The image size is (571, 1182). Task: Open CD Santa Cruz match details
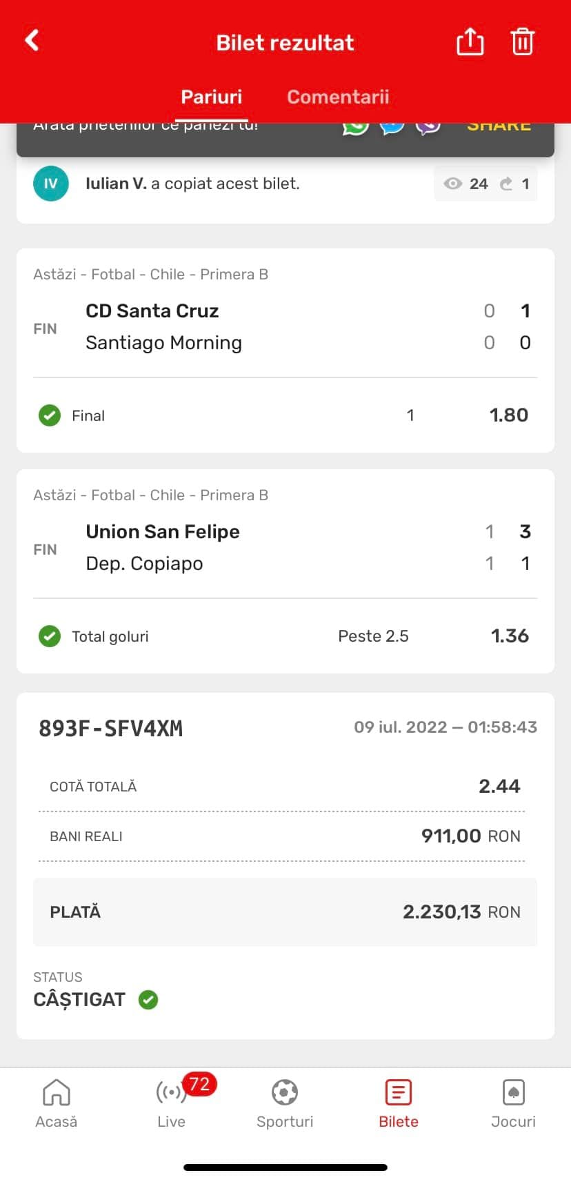click(152, 311)
